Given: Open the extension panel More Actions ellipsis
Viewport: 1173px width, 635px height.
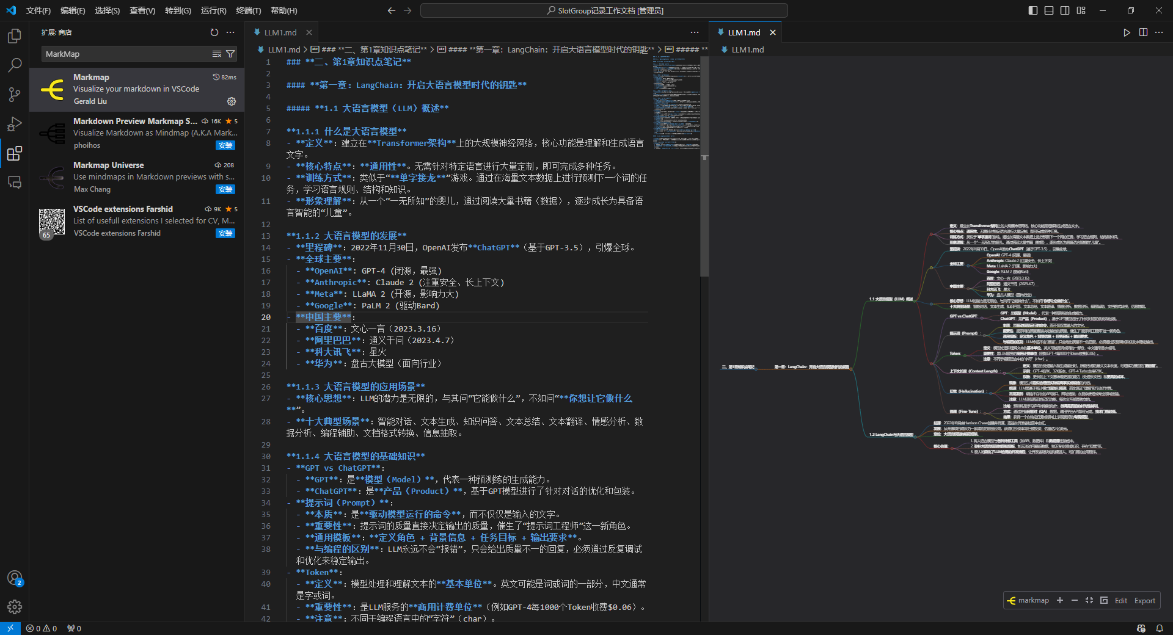Looking at the screenshot, I should (x=230, y=32).
